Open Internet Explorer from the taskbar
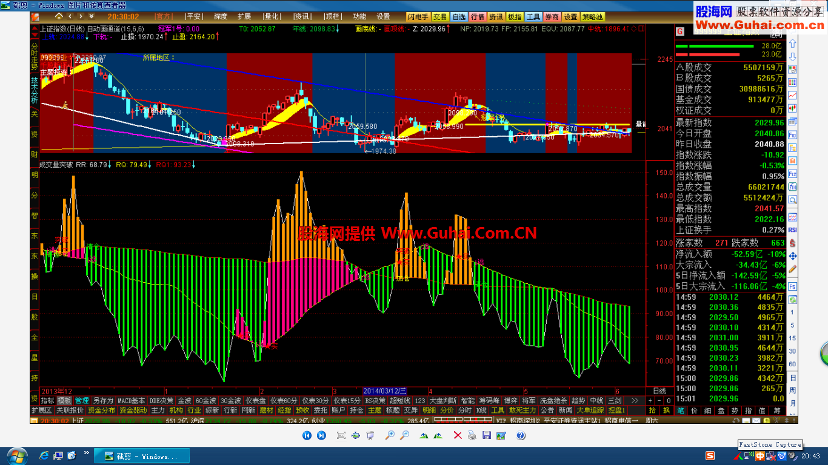The width and height of the screenshot is (828, 465). pyautogui.click(x=44, y=455)
